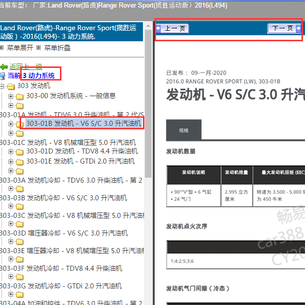Open 303-03C 发动机冷却 V8 机械增压型 entry
Screen dimensions: 305x305
tap(72, 215)
